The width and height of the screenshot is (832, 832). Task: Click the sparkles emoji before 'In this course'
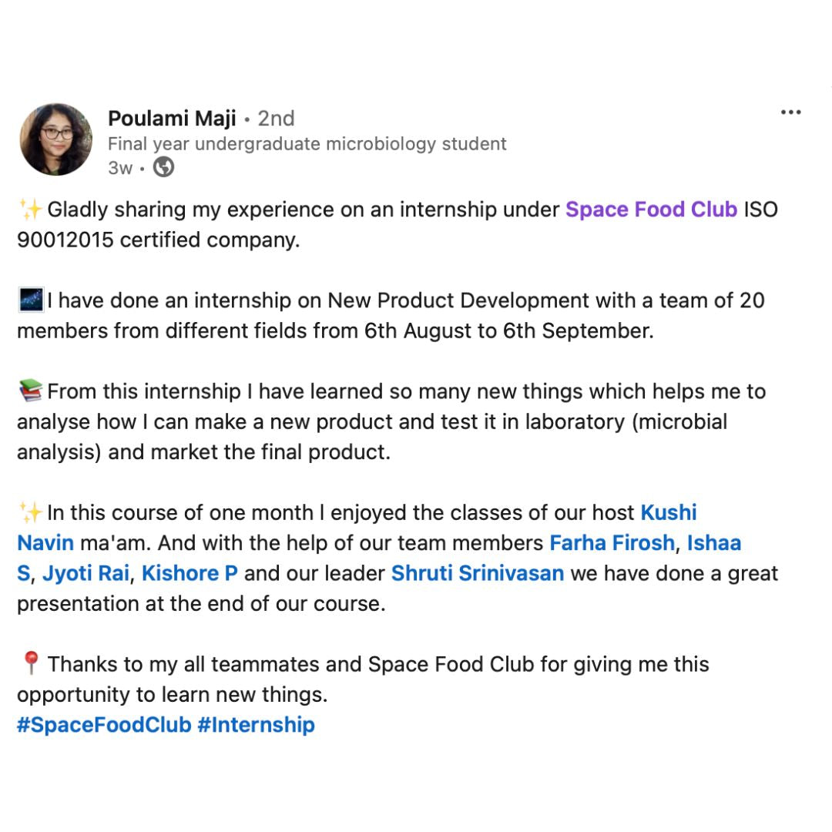pos(31,512)
